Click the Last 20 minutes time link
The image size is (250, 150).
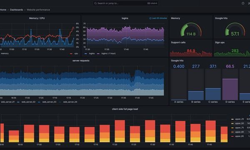[x=159, y=18]
